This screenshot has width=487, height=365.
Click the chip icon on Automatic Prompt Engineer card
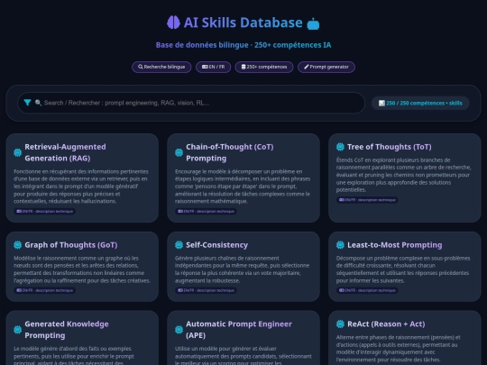pyautogui.click(x=179, y=330)
